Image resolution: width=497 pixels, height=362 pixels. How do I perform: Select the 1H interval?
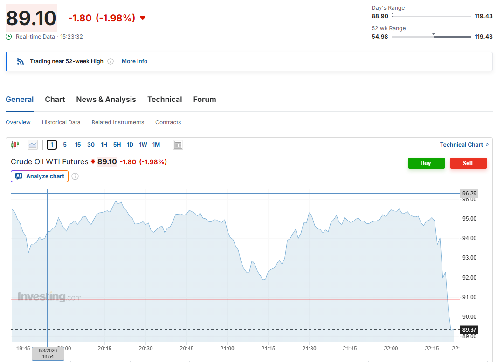pos(104,145)
